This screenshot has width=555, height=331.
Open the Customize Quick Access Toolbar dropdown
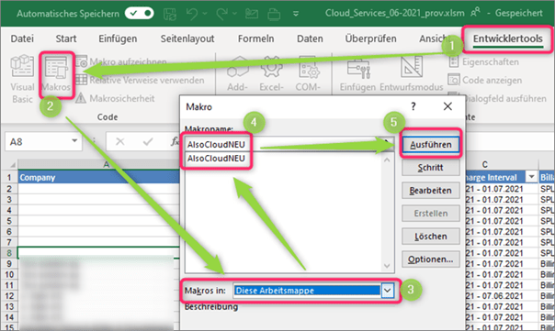296,14
